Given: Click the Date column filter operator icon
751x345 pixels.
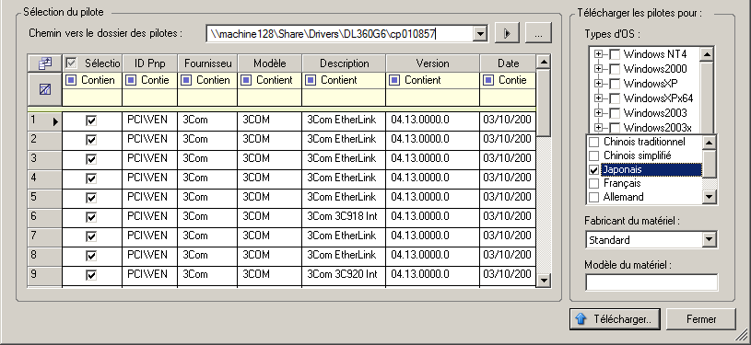Looking at the screenshot, I should [x=488, y=80].
